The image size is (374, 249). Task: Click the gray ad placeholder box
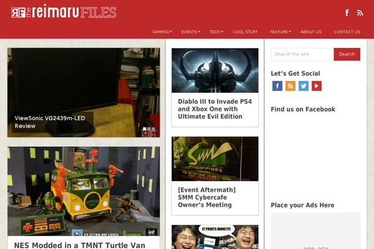[315, 231]
